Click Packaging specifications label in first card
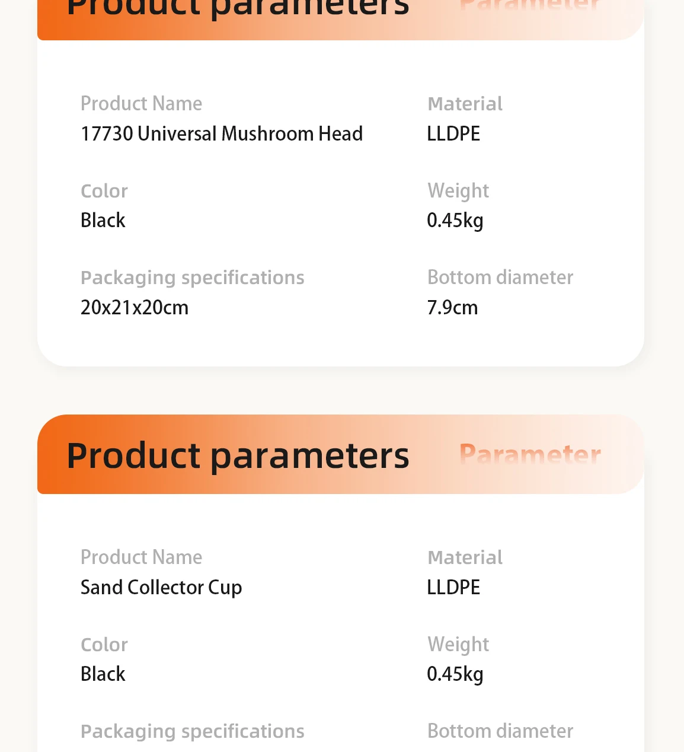 coord(193,278)
